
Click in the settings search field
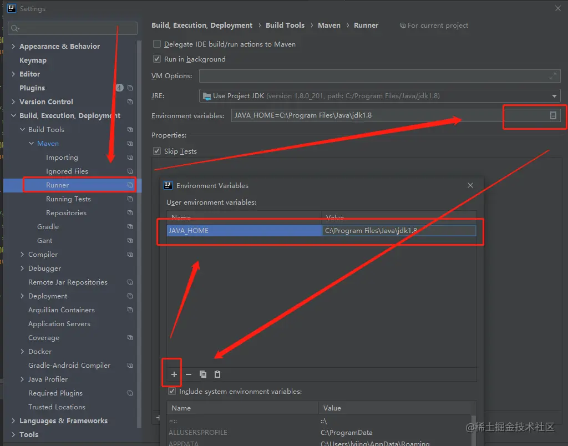click(73, 28)
